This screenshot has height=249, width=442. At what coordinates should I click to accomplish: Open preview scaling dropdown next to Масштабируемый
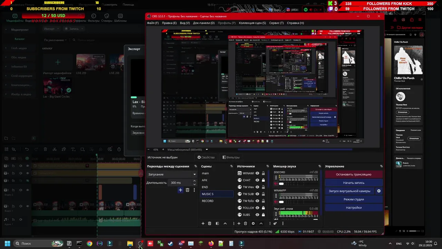(x=206, y=150)
